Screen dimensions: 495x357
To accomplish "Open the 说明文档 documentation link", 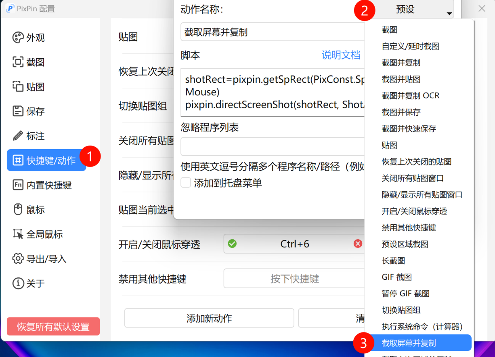I will point(341,55).
